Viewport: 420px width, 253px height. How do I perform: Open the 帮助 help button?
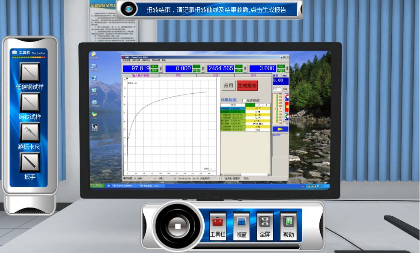(289, 225)
